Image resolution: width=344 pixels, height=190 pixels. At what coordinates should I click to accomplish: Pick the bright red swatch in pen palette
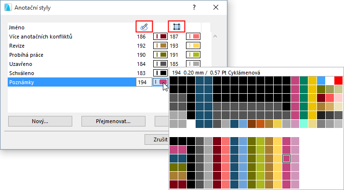point(339,80)
